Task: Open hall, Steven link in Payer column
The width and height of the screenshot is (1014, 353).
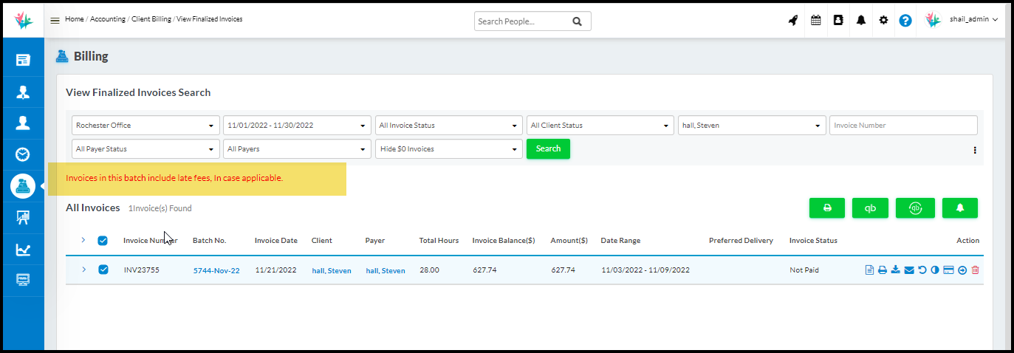Action: coord(386,270)
